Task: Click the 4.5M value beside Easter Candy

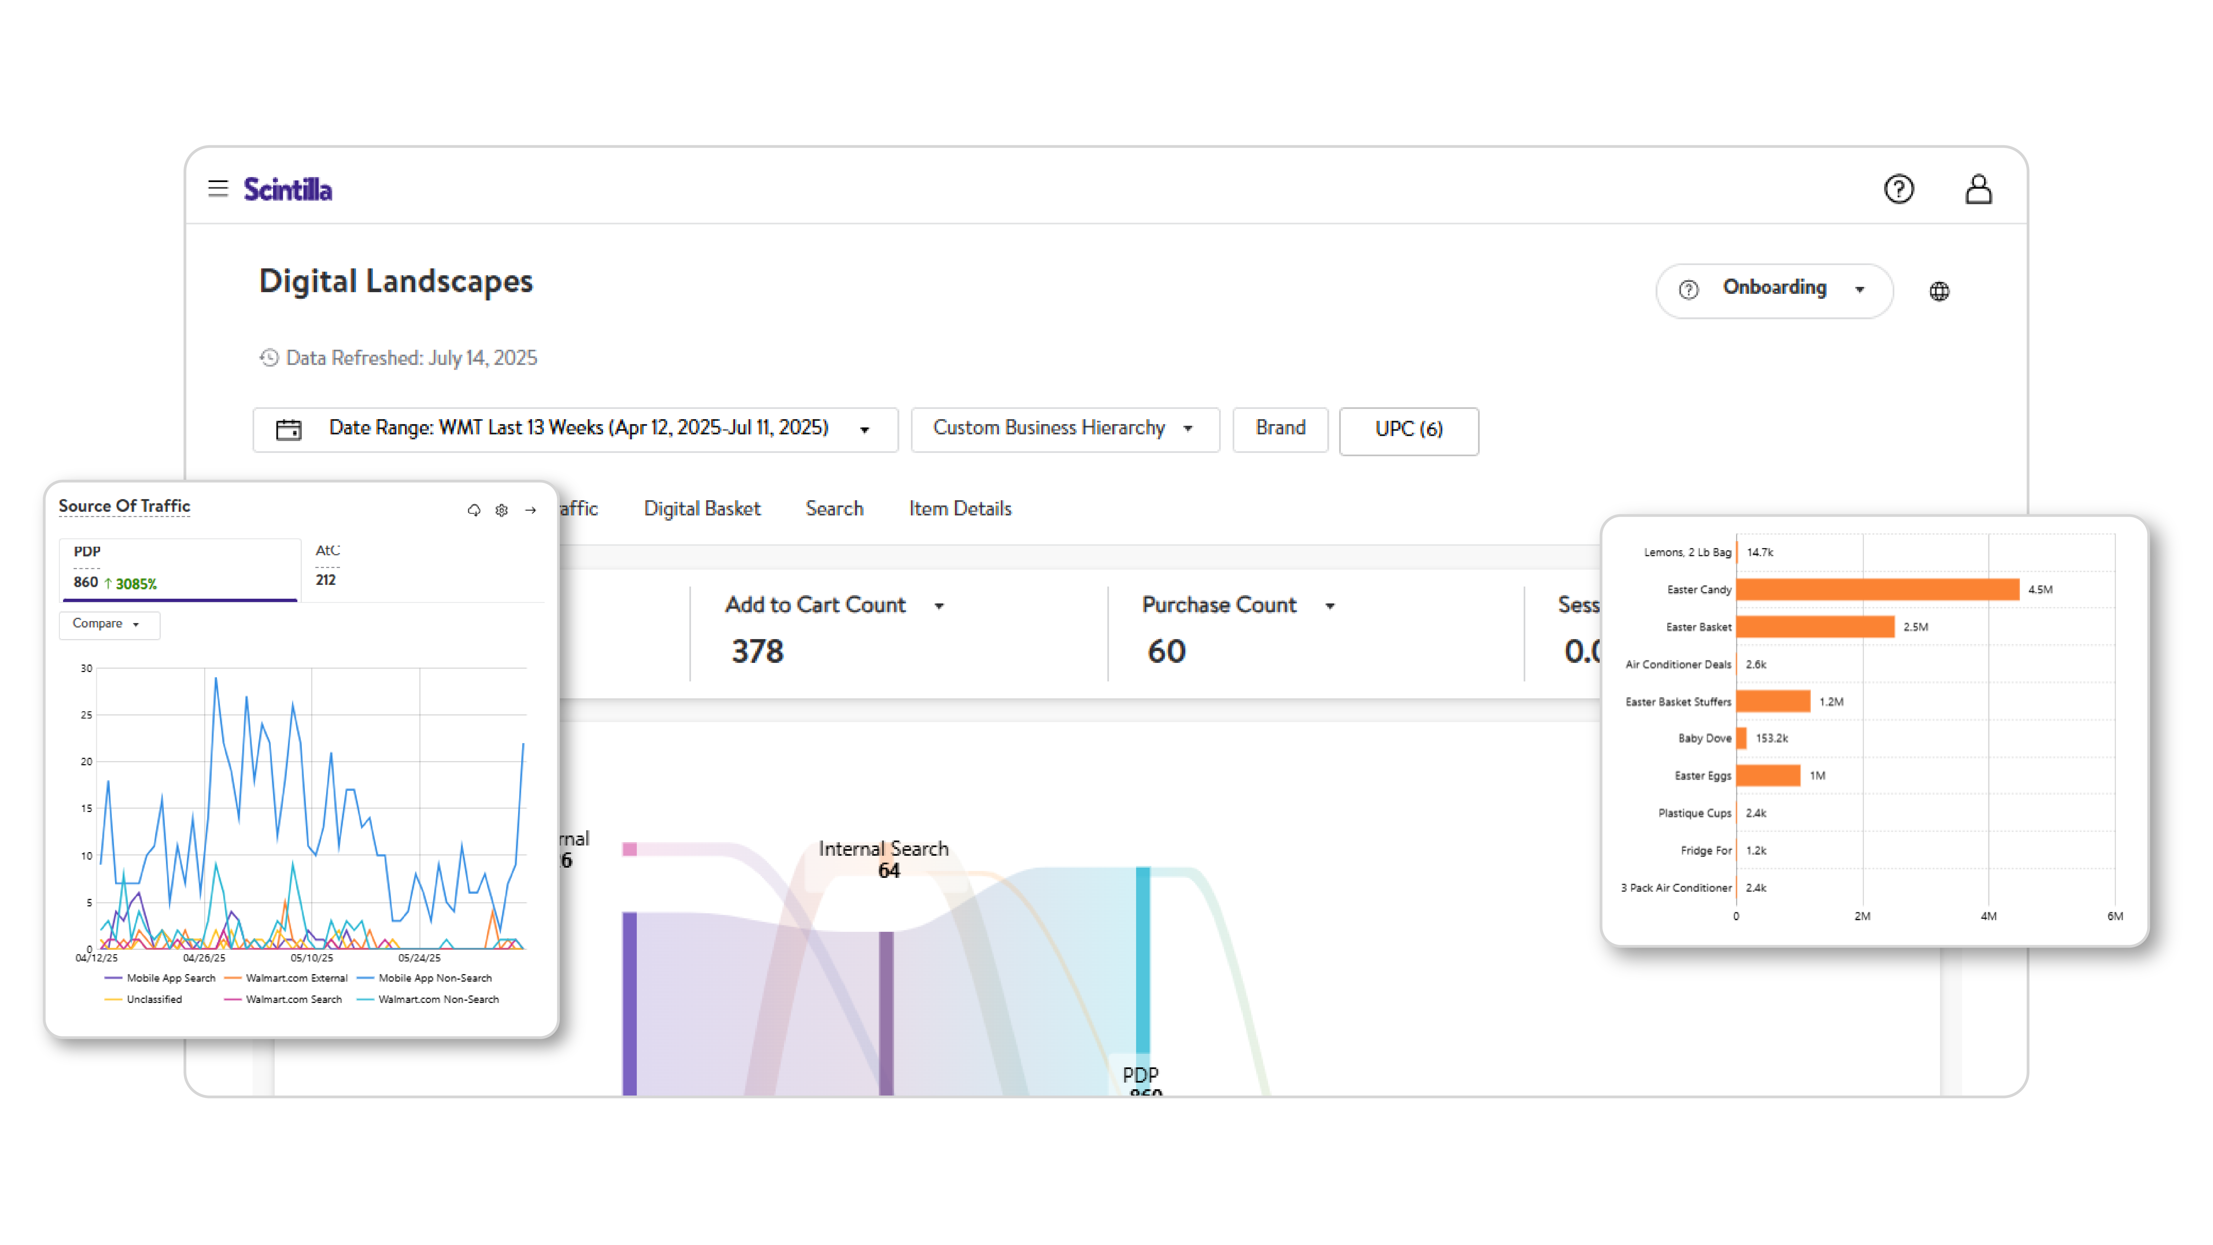Action: (2040, 589)
